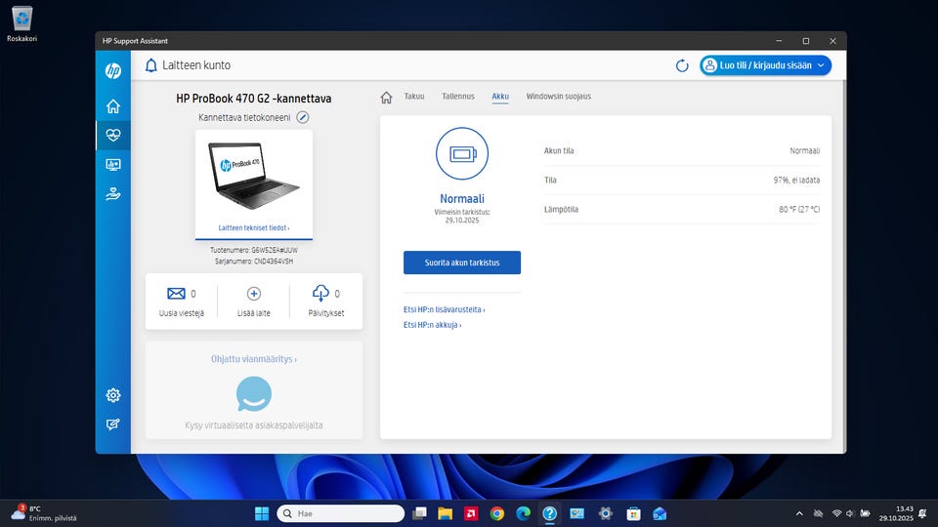The image size is (938, 527).
Task: Open the support hand icon in sidebar
Action: tap(113, 194)
